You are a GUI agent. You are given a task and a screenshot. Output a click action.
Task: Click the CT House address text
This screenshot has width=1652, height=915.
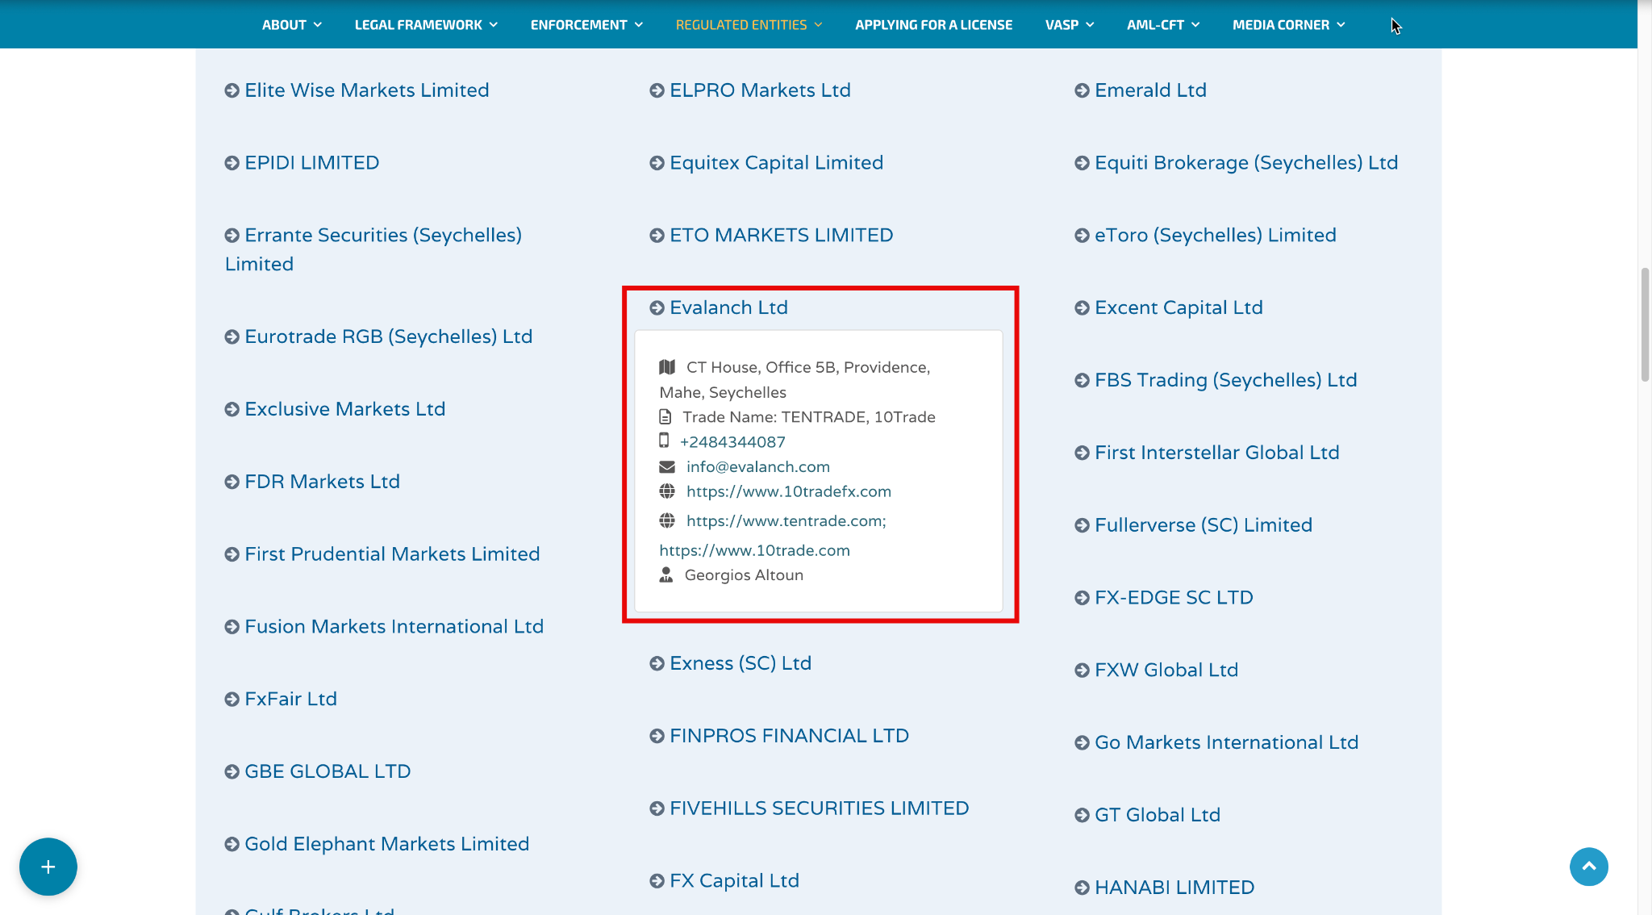[795, 380]
